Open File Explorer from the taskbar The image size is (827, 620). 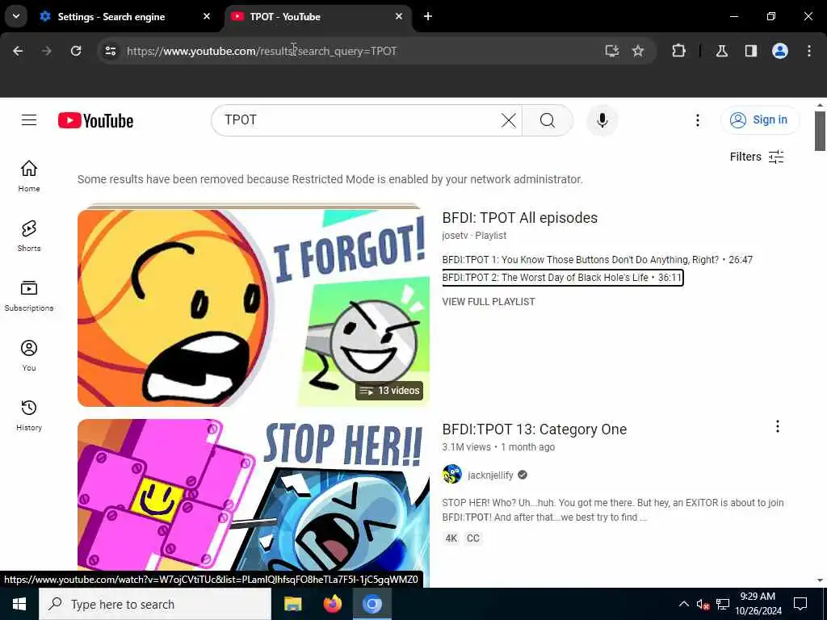tap(292, 604)
